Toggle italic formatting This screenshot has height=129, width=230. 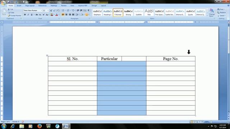click(x=28, y=15)
